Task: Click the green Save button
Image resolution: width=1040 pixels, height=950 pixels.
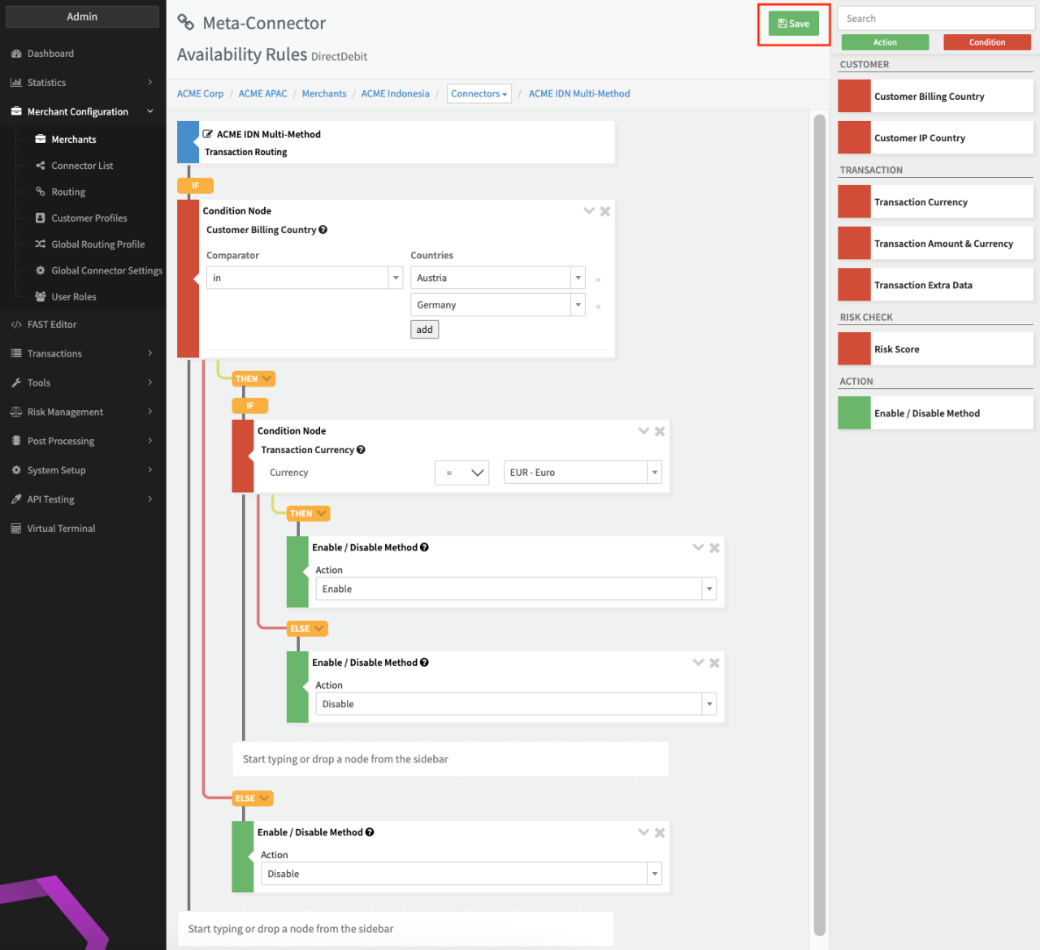Action: coord(793,24)
